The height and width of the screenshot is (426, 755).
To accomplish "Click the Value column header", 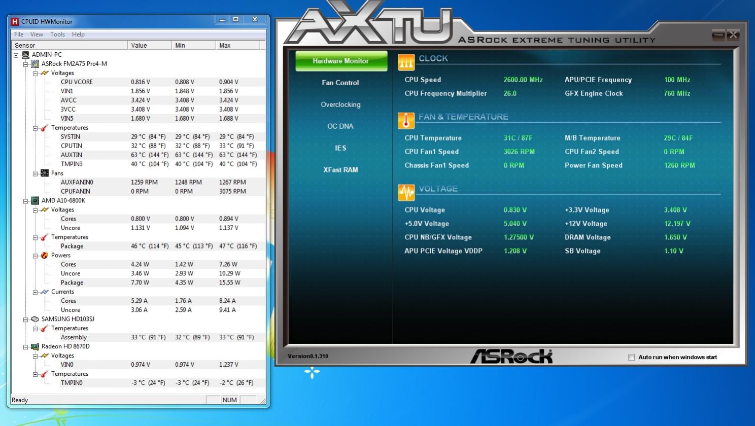I will coord(150,45).
